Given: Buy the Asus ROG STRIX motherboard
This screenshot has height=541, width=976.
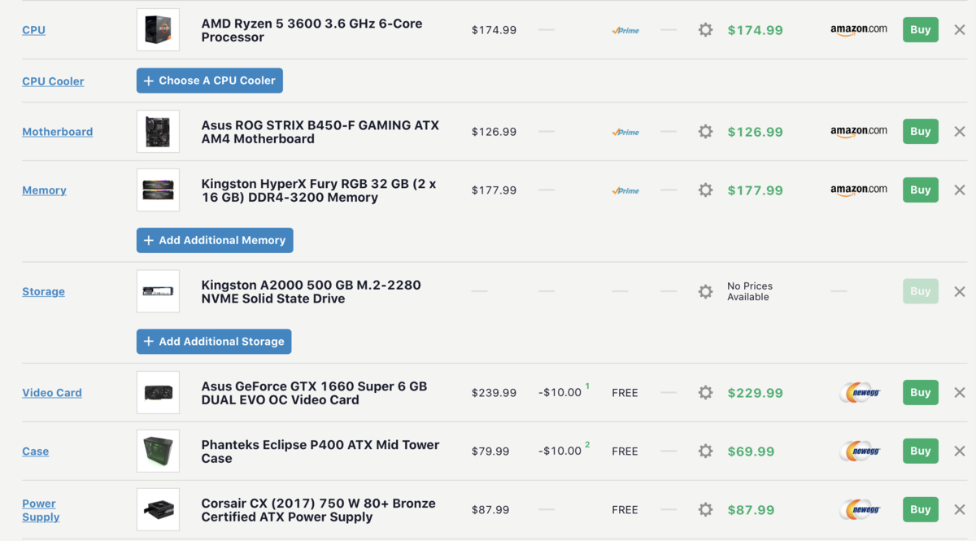Looking at the screenshot, I should pyautogui.click(x=921, y=132).
